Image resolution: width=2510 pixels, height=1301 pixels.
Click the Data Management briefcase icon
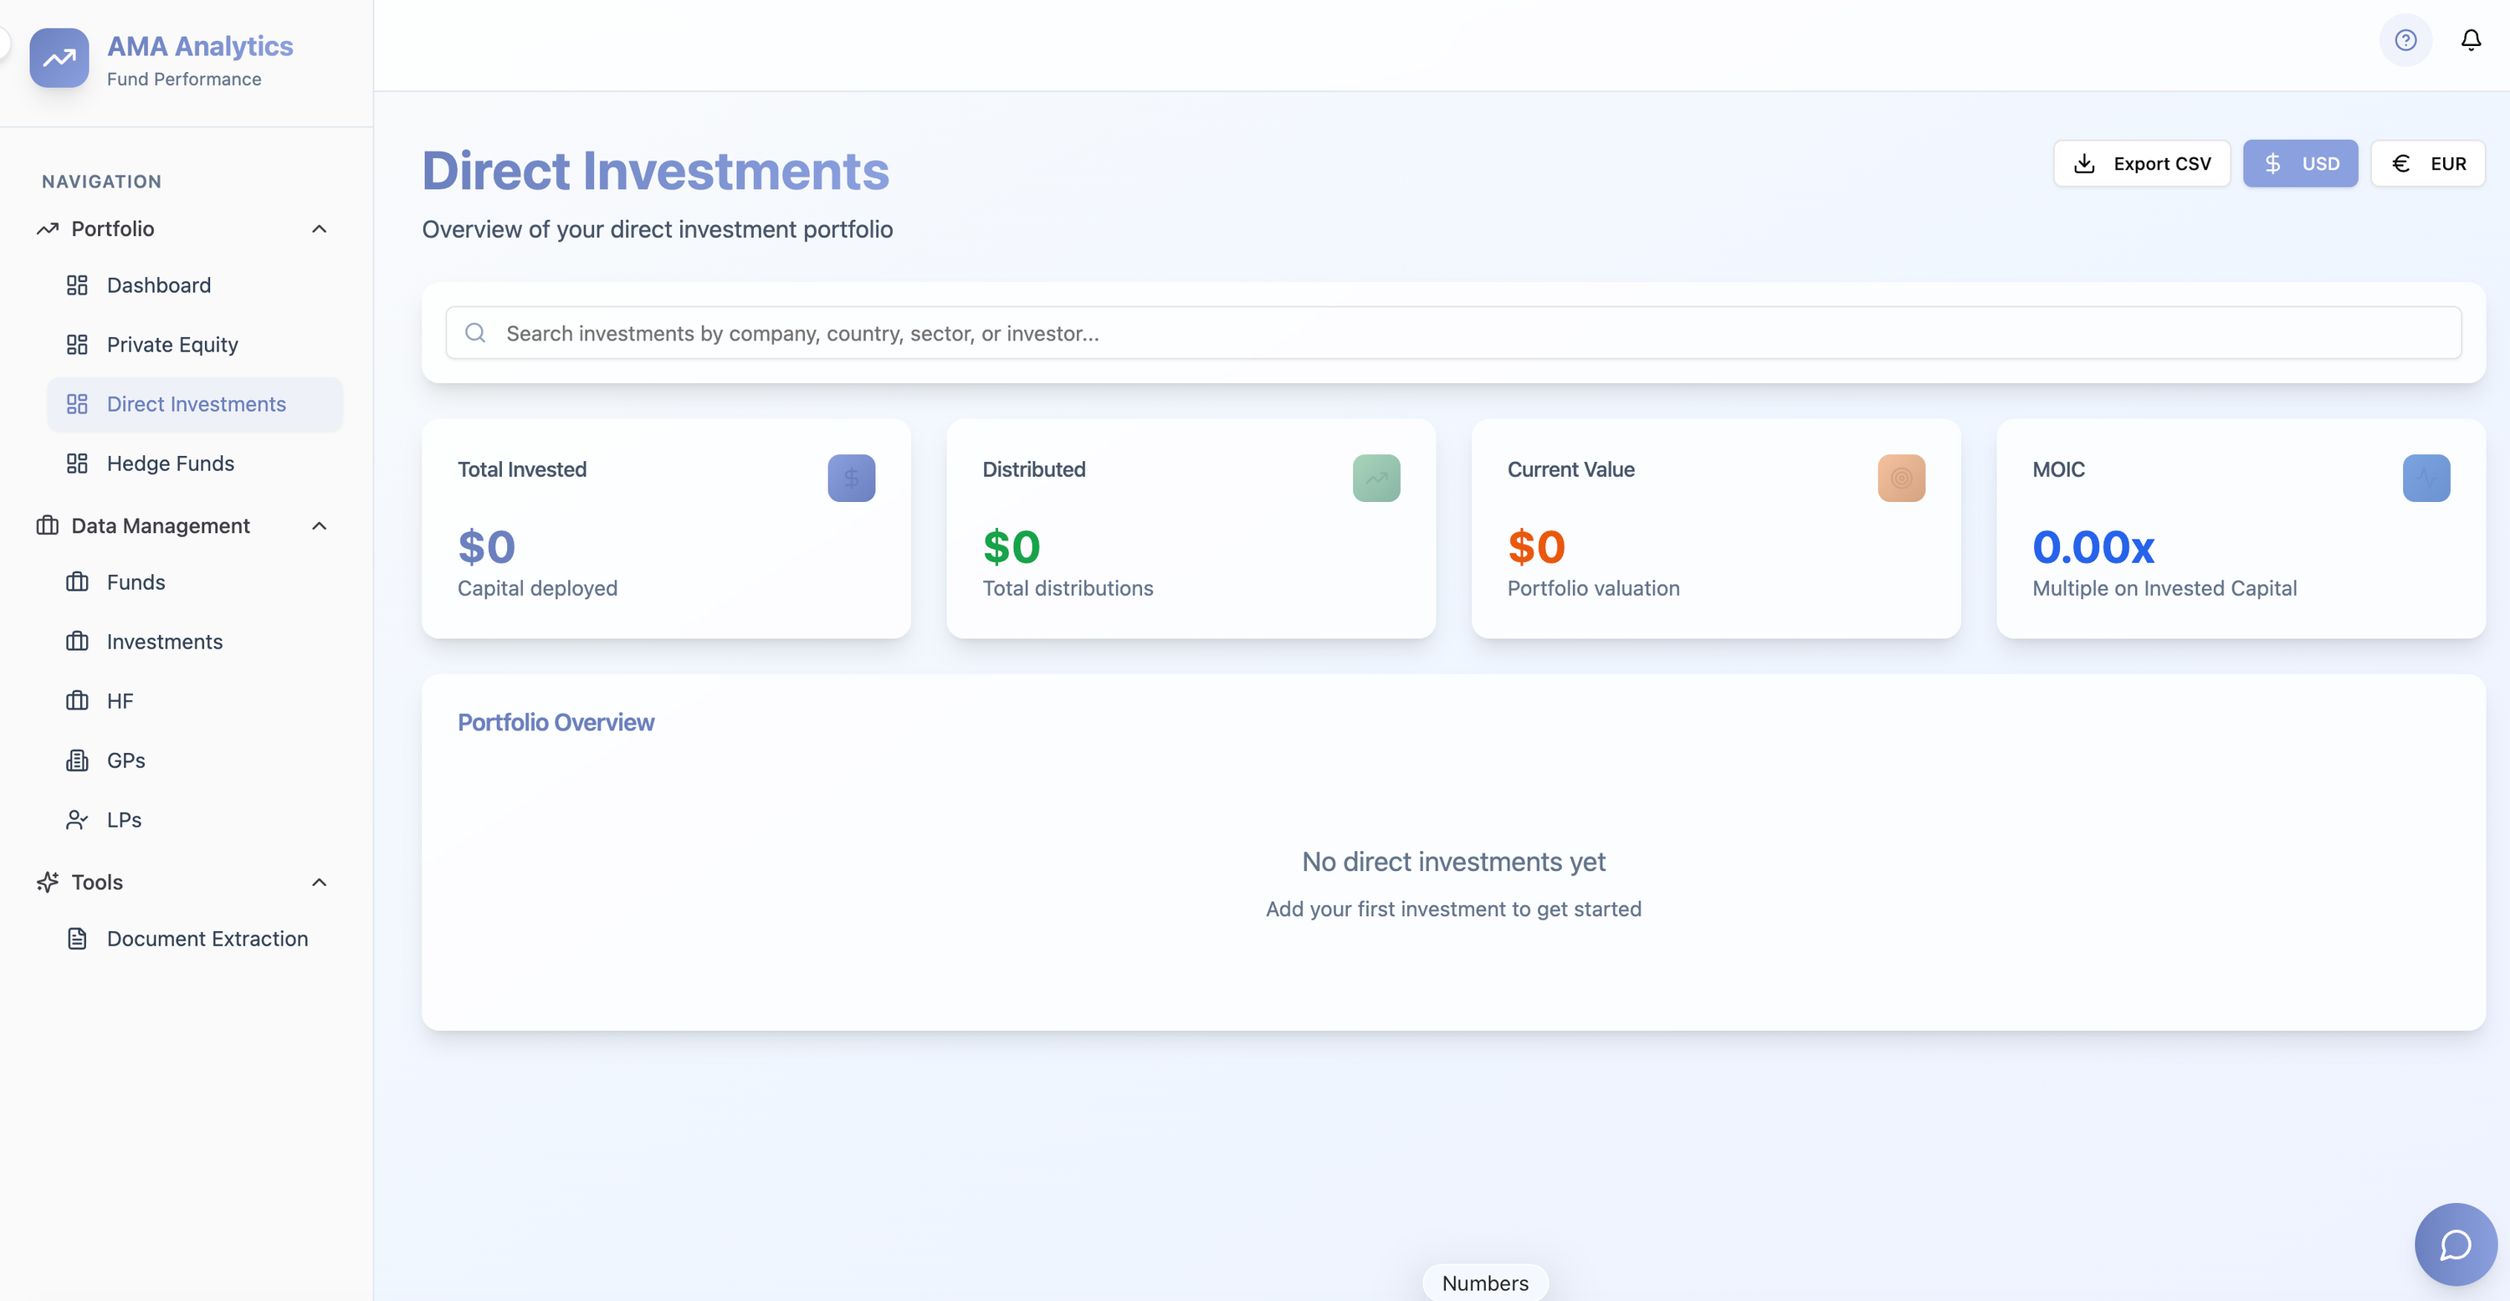pos(48,526)
